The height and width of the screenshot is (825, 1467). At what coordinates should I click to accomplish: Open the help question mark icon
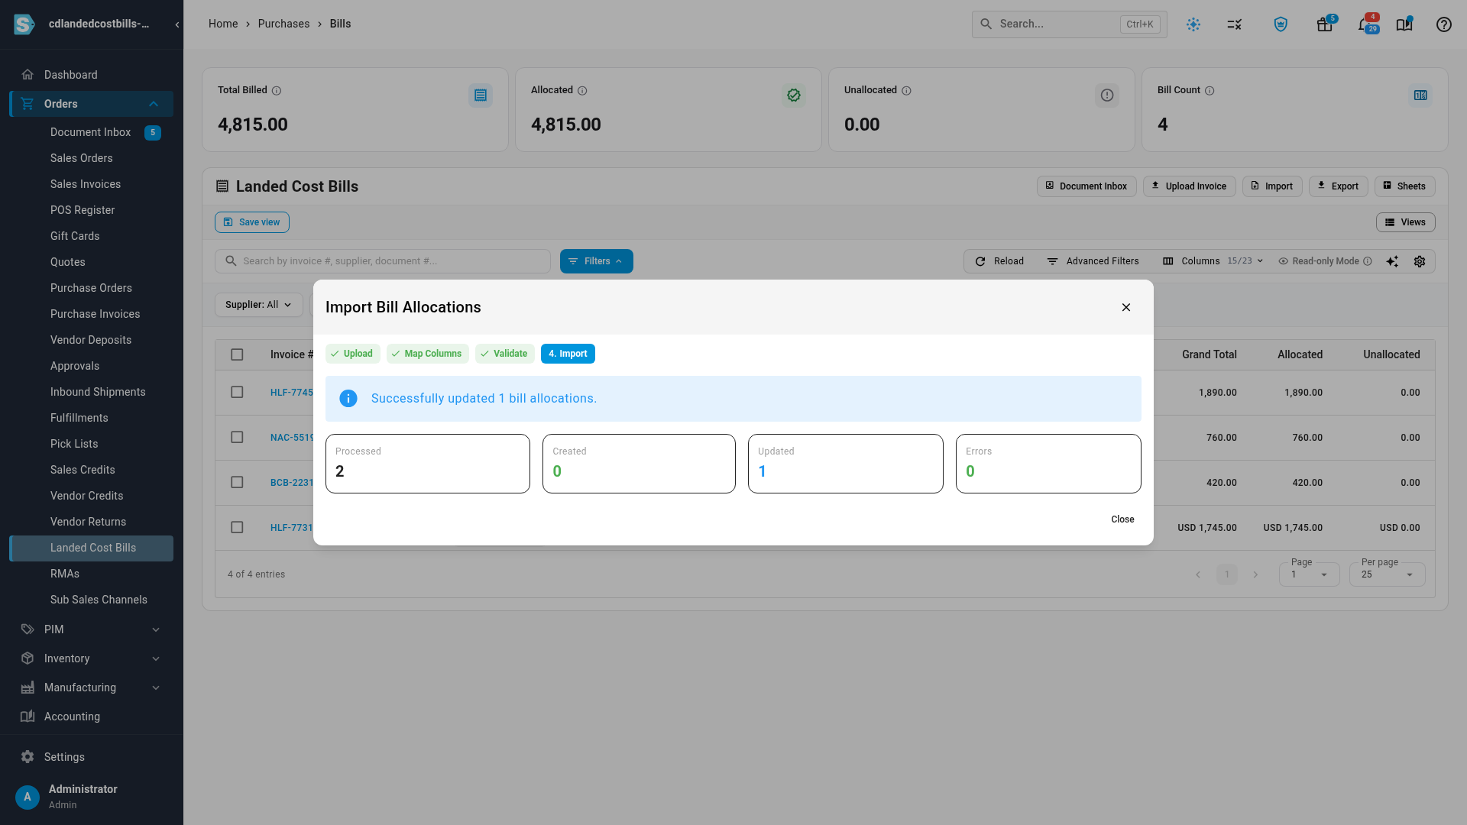coord(1443,24)
